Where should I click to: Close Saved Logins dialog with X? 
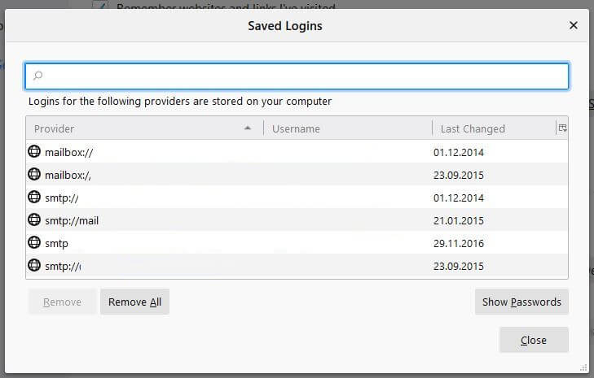(x=574, y=25)
